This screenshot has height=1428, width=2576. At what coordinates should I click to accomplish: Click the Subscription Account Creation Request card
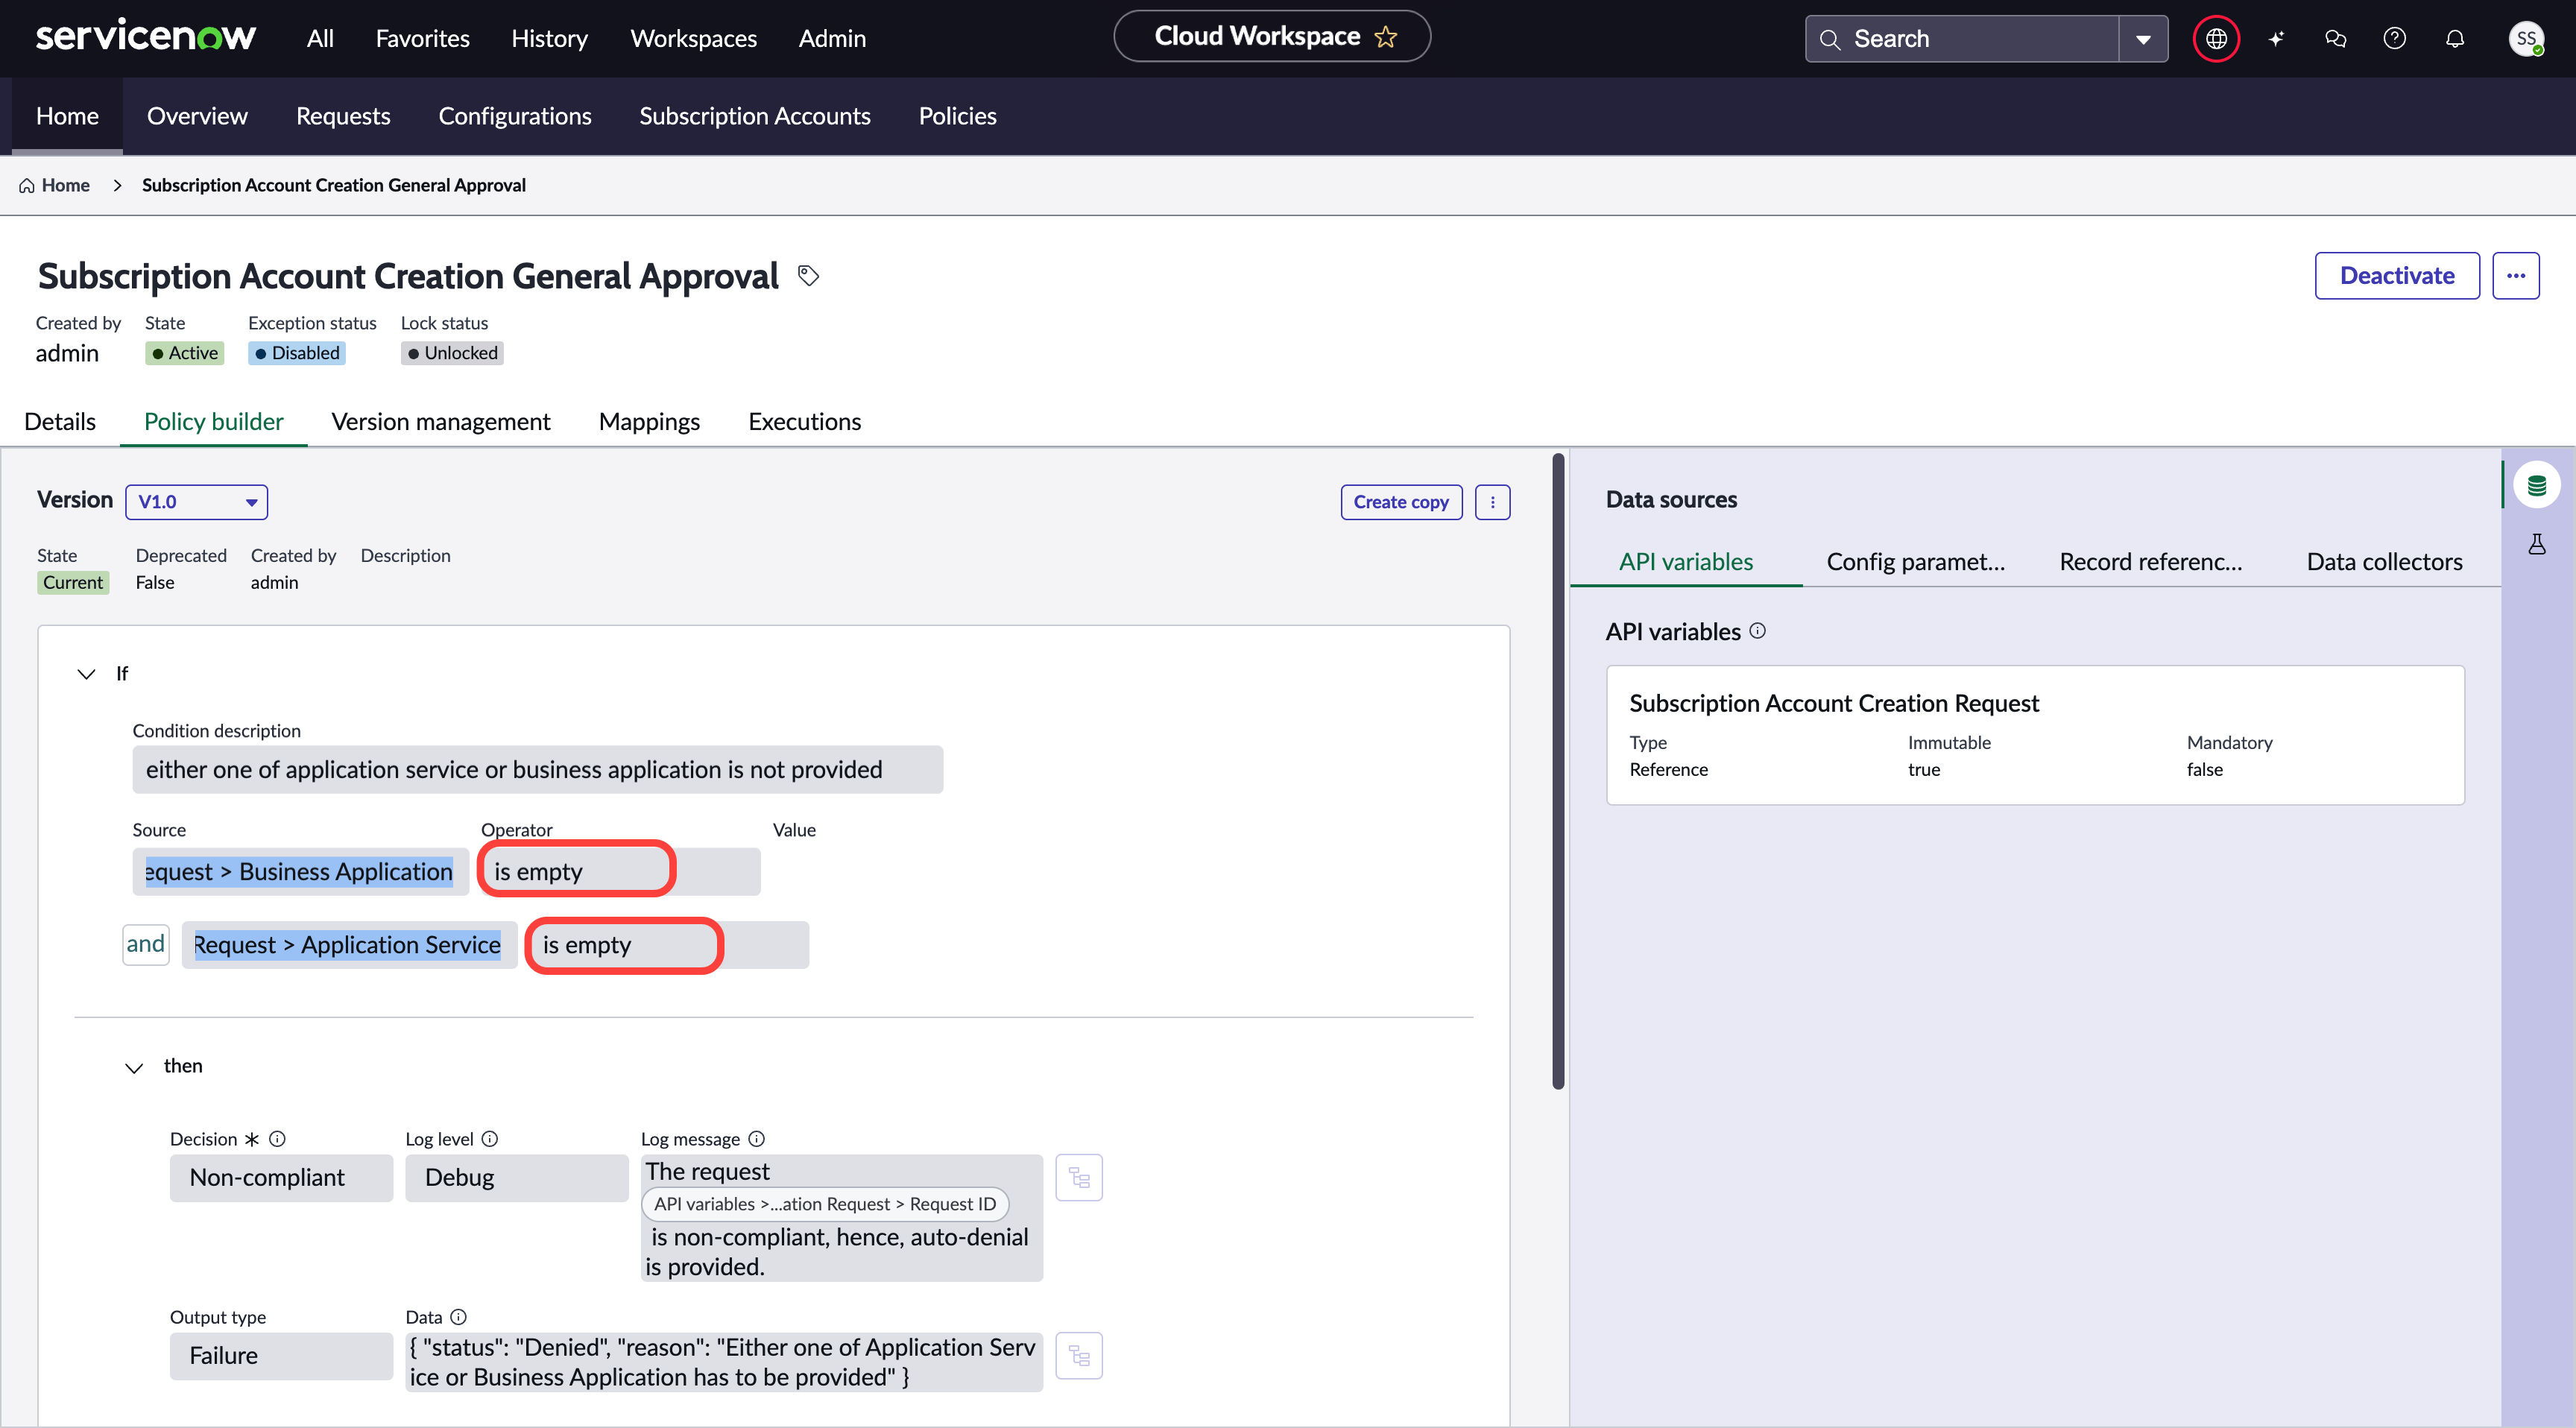pyautogui.click(x=2035, y=735)
